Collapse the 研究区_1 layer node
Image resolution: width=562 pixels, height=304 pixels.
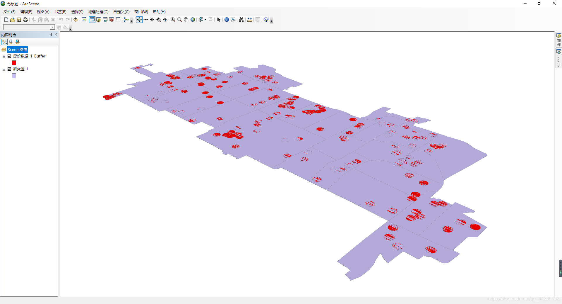coord(4,69)
